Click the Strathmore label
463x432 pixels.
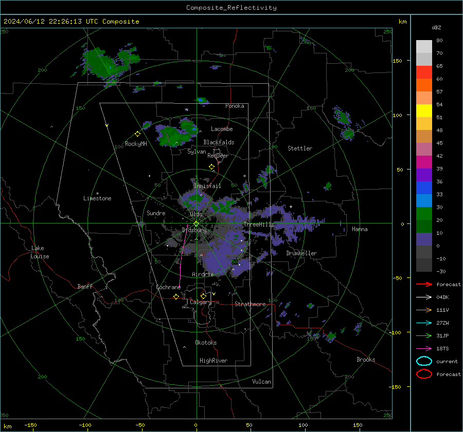pos(250,304)
